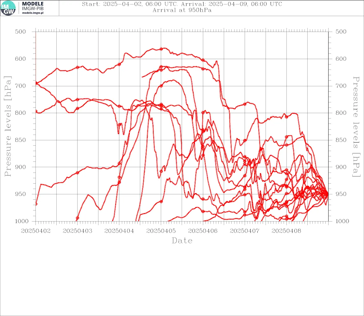Click the left axis 600 label

[x=21, y=59]
